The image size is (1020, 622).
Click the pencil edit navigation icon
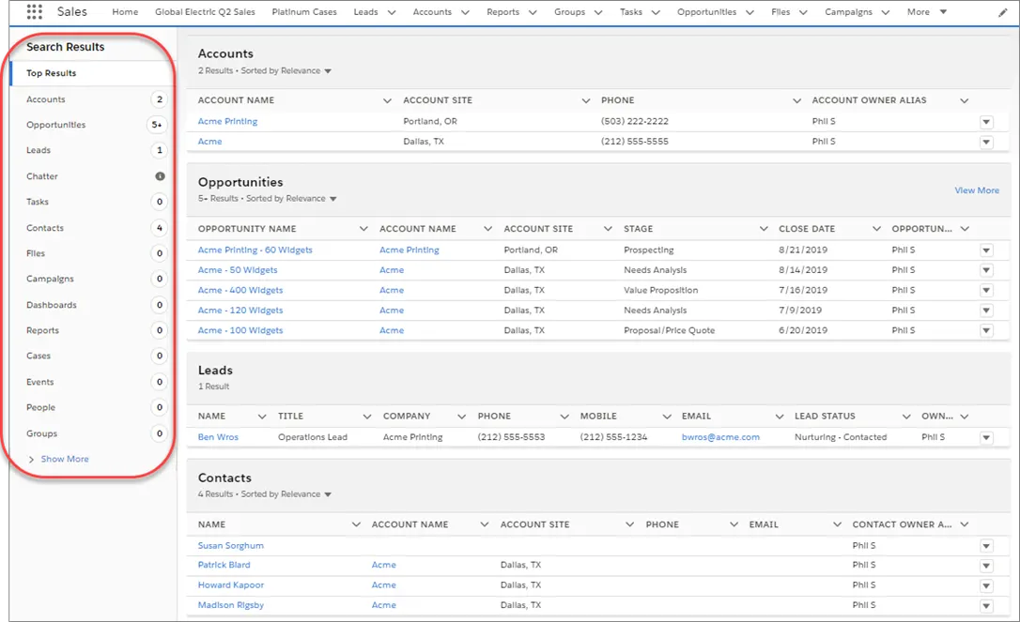click(1002, 12)
